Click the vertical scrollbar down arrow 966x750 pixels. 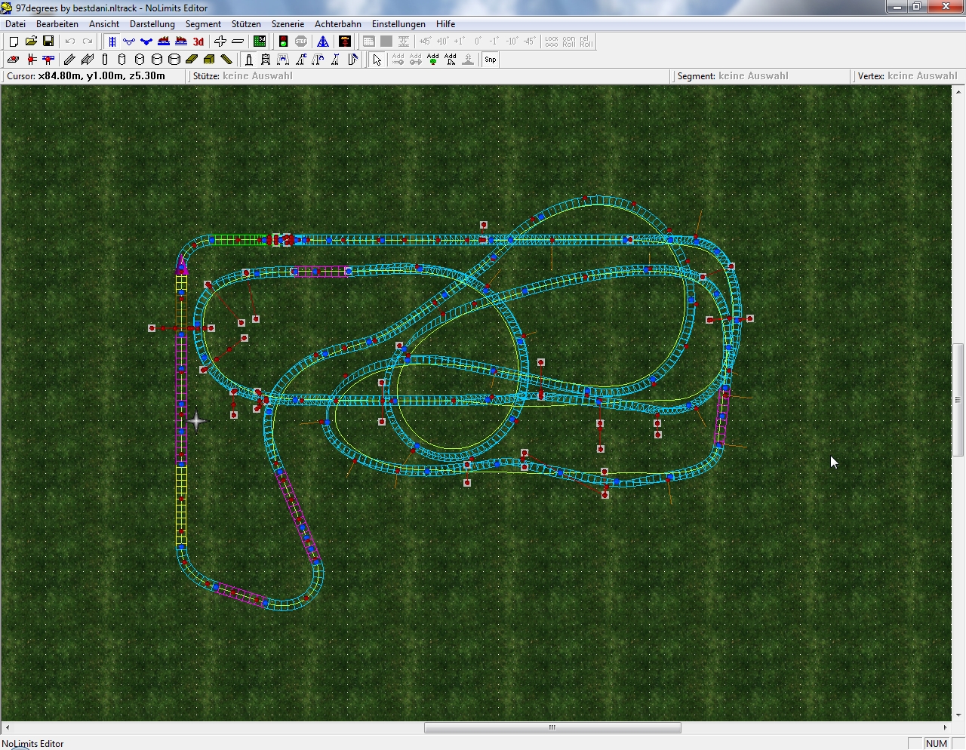[x=958, y=715]
